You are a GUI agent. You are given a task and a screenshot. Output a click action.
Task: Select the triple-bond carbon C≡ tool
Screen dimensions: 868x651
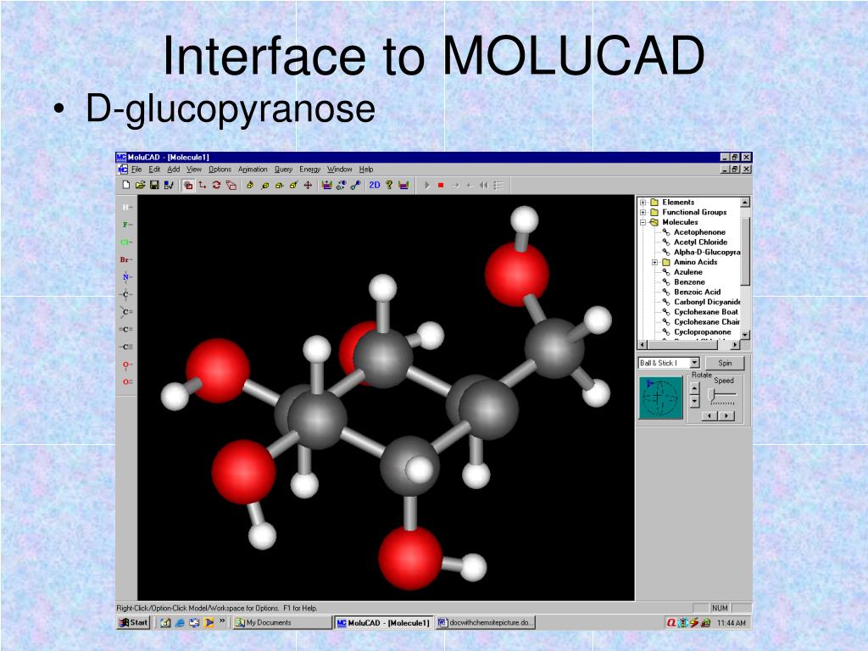click(126, 347)
